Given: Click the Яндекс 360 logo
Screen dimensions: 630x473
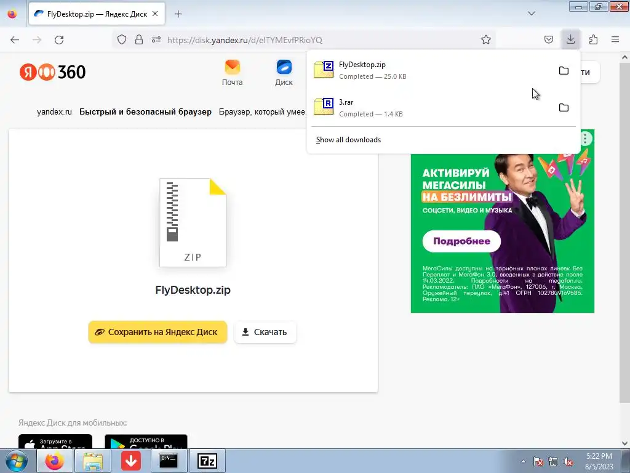Looking at the screenshot, I should click(x=53, y=73).
